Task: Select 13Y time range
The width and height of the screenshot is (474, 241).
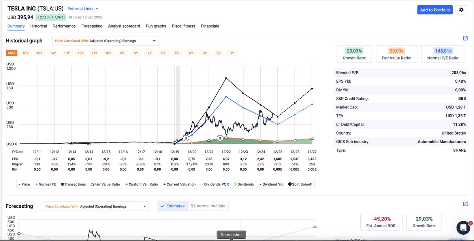Action: point(67,53)
